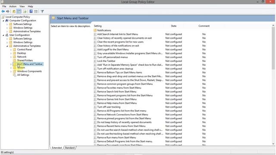Toggle the Show/Hide Console Tree button
The image size is (276, 155).
click(19, 12)
